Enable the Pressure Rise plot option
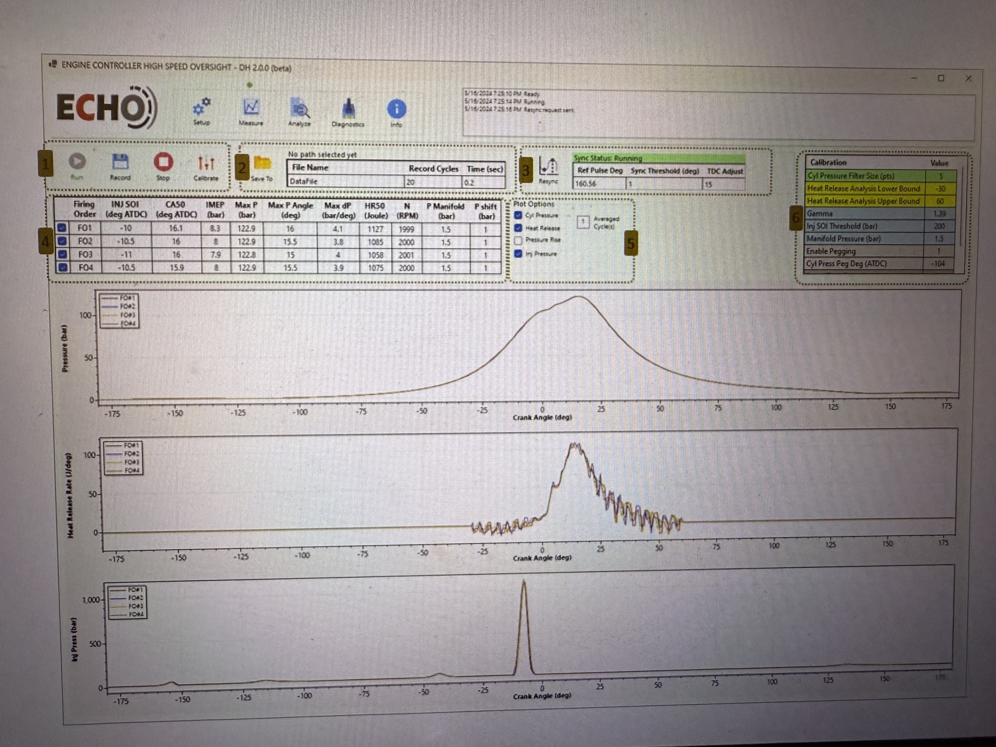The height and width of the screenshot is (747, 996). point(518,240)
